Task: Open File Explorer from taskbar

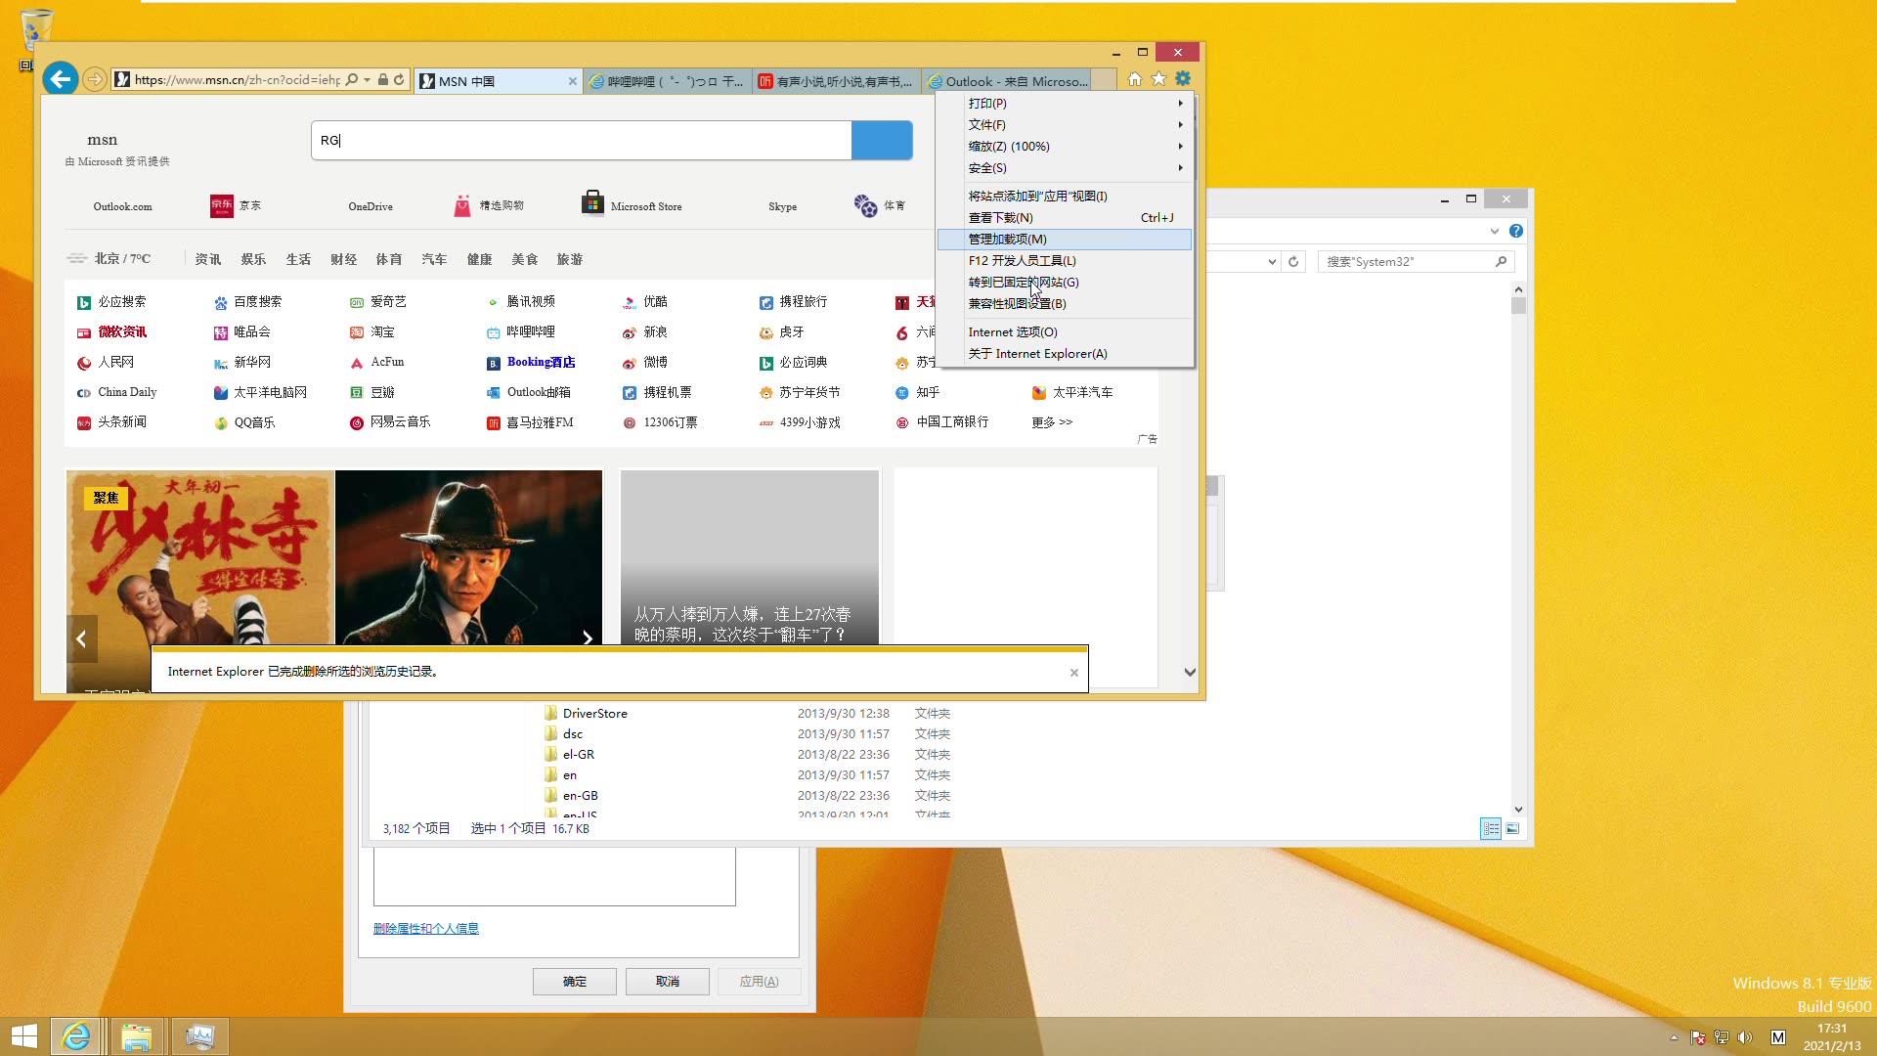Action: pyautogui.click(x=137, y=1036)
